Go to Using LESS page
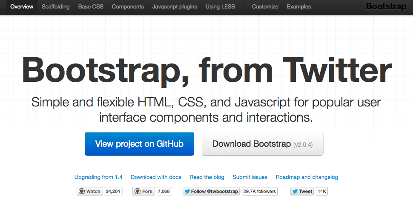 (220, 7)
